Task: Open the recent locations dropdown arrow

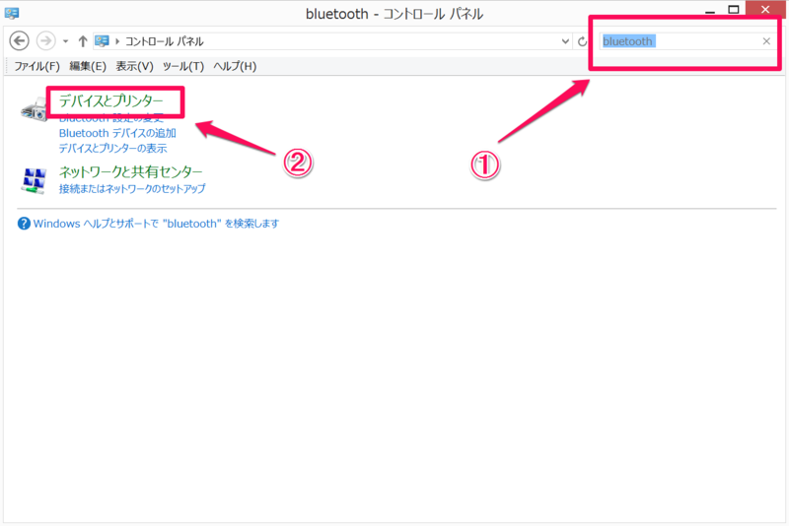Action: [65, 41]
